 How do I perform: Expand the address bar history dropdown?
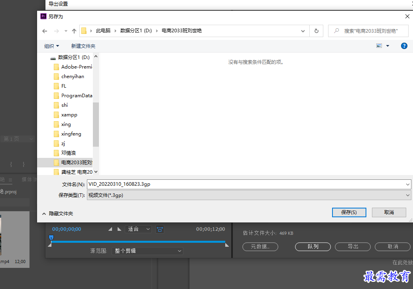pyautogui.click(x=303, y=31)
